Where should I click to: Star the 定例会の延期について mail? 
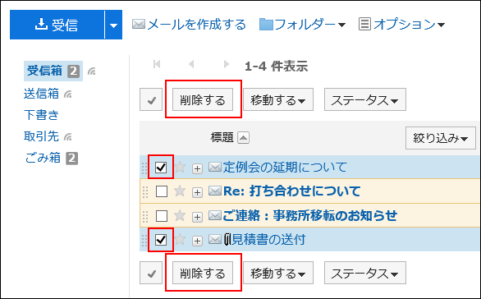[x=180, y=167]
